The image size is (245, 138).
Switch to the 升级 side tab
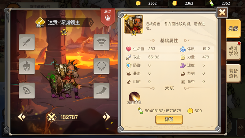(x=233, y=28)
